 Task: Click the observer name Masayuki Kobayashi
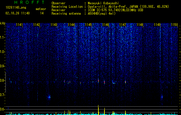coord(103,3)
